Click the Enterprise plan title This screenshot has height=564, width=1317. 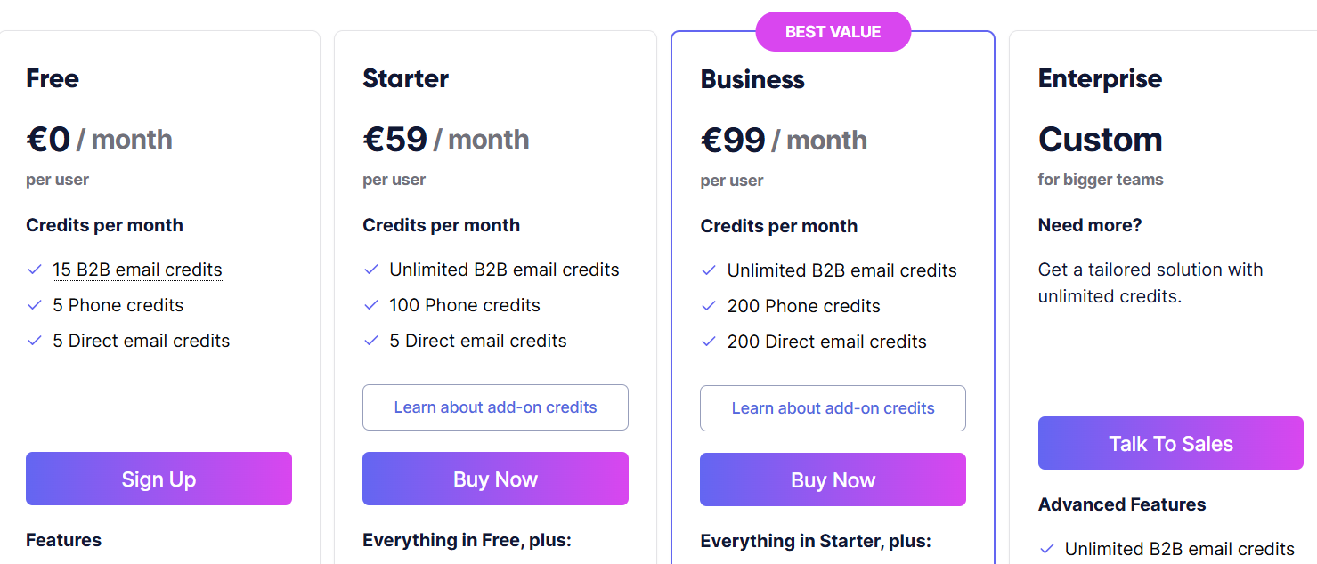click(x=1101, y=78)
